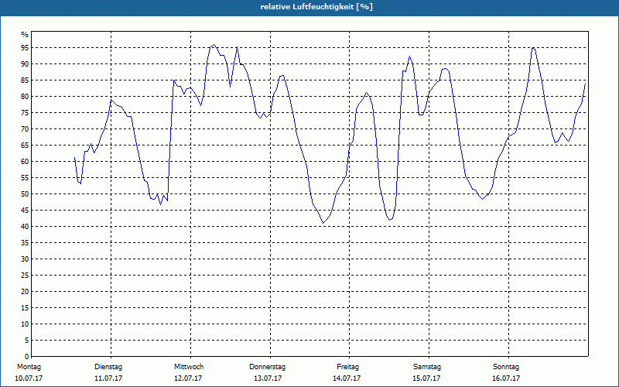
Task: Click the 75 y-axis value
Action: tap(25, 112)
